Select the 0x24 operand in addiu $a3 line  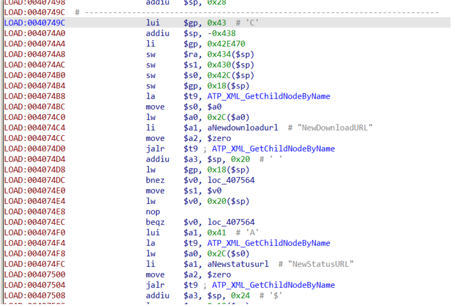click(x=240, y=295)
